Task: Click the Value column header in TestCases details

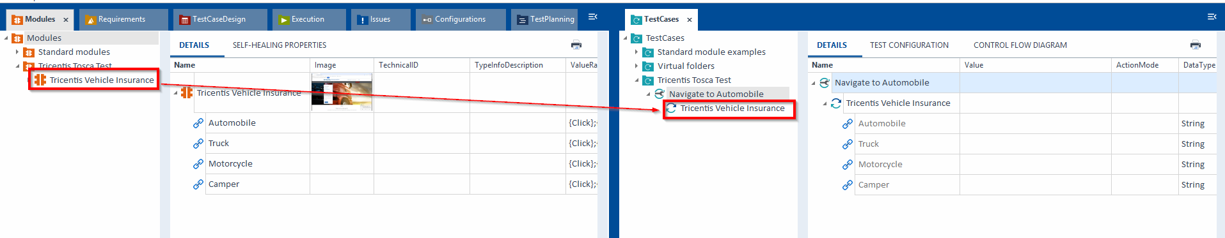Action: [1036, 65]
